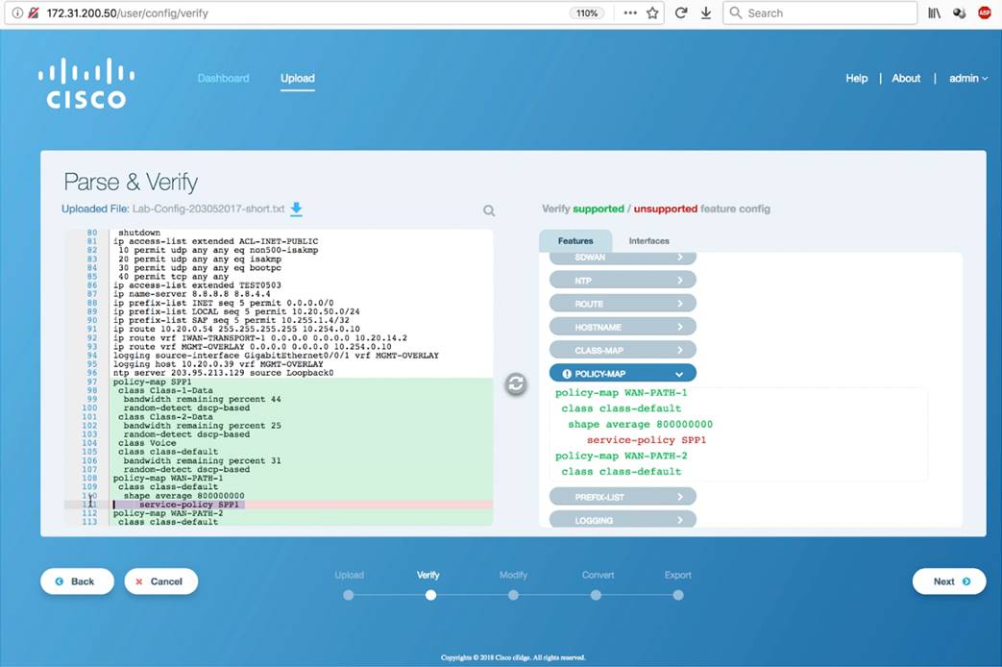Viewport: 1002px width, 667px height.
Task: Expand the HOSTNAME feature section
Action: [623, 327]
